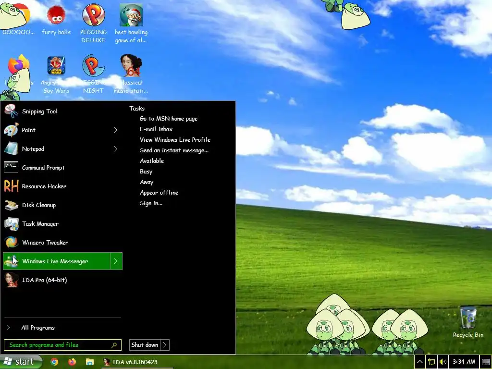Open Task Manager from start menu
The image size is (492, 369).
click(x=62, y=224)
